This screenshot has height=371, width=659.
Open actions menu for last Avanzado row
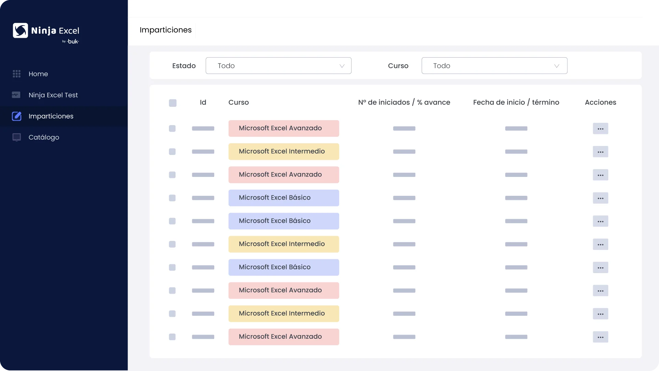point(600,337)
